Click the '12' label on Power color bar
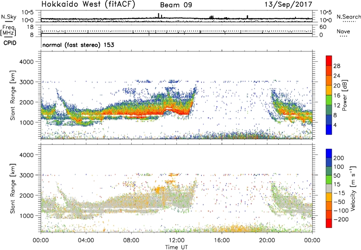Viewport: 361px width, 250px height. click(337, 105)
